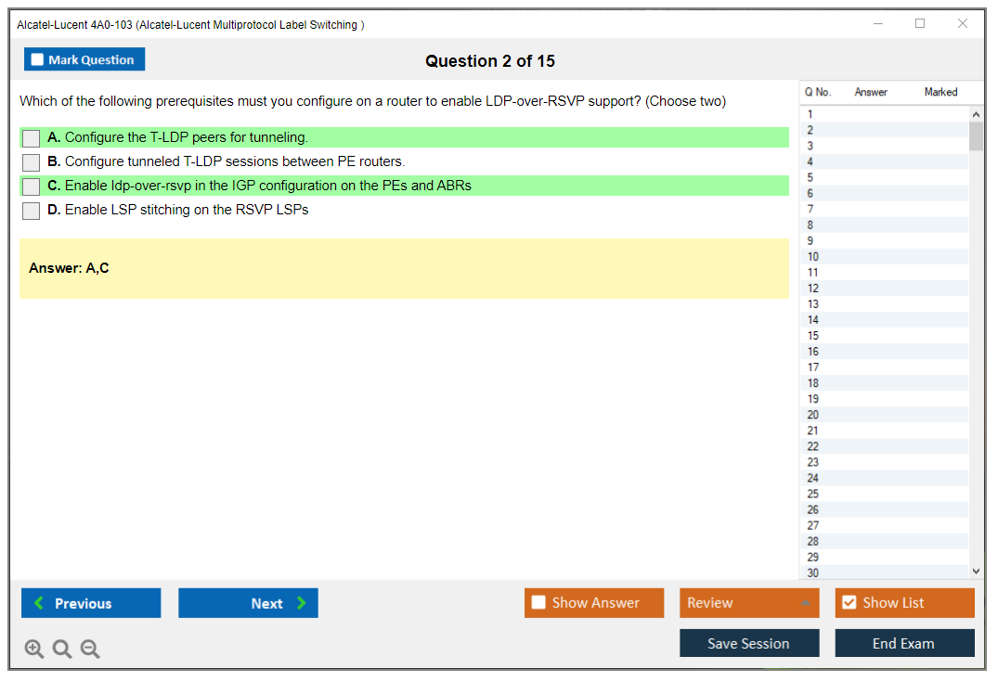Click the zoom out magnifier icon
This screenshot has height=682, width=998.
[x=90, y=650]
